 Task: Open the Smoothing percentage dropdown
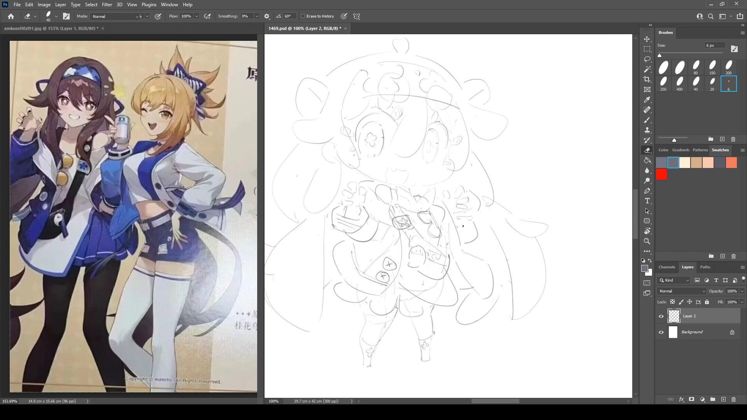coord(257,16)
